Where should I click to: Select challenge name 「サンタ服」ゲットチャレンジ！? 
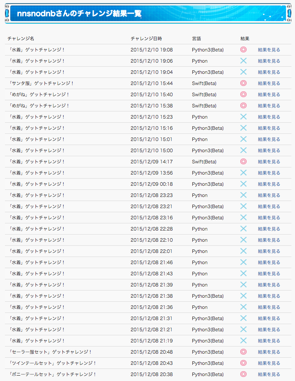click(x=41, y=83)
